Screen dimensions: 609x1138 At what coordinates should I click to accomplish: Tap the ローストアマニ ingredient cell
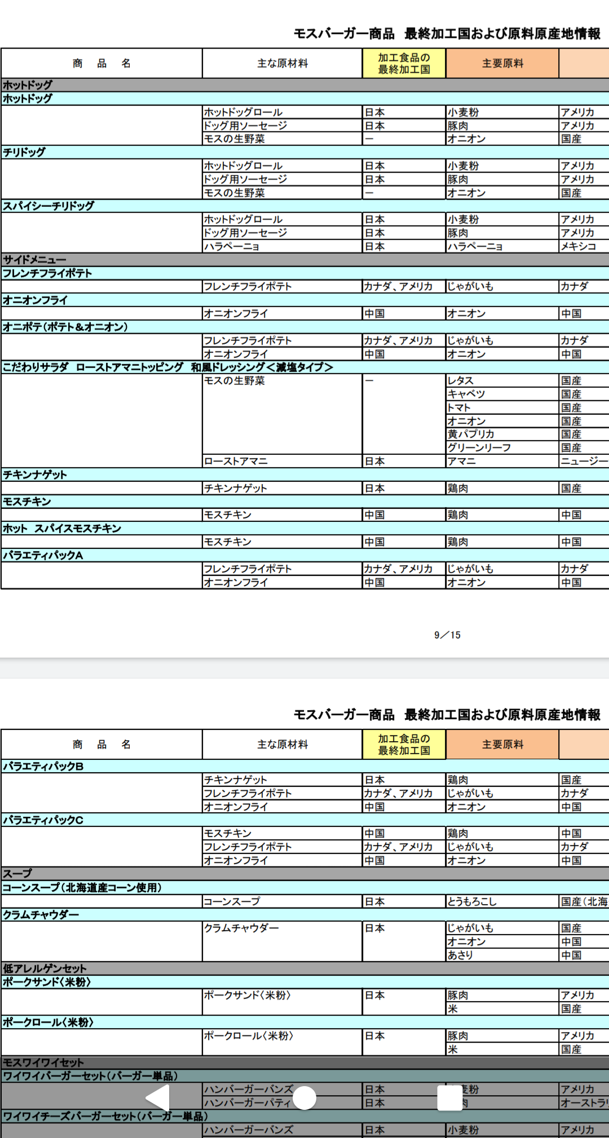tap(282, 461)
